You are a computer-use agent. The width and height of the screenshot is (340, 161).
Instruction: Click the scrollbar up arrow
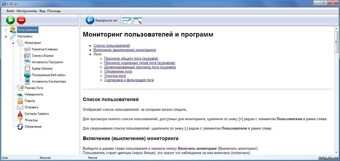click(x=336, y=28)
